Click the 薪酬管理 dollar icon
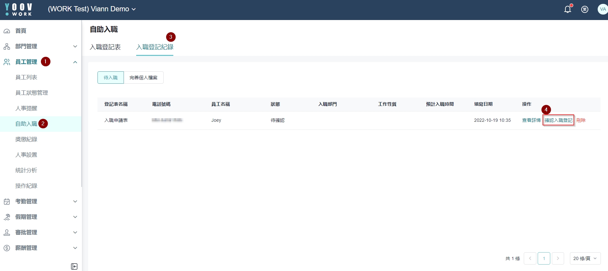Screen dimensions: 608x271 click(x=7, y=248)
